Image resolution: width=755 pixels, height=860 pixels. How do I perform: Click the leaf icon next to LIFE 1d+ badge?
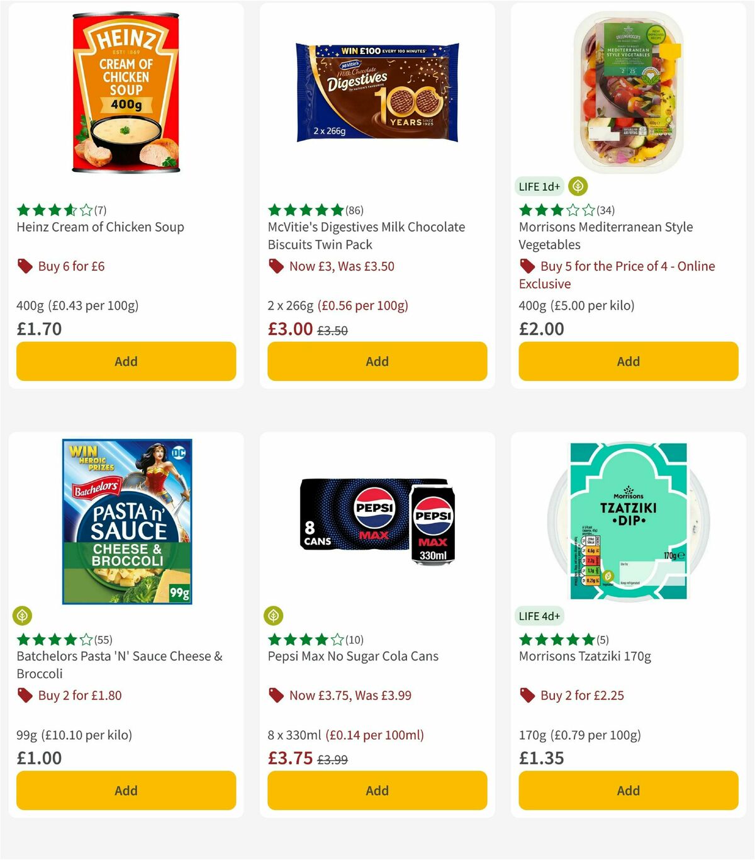click(578, 186)
